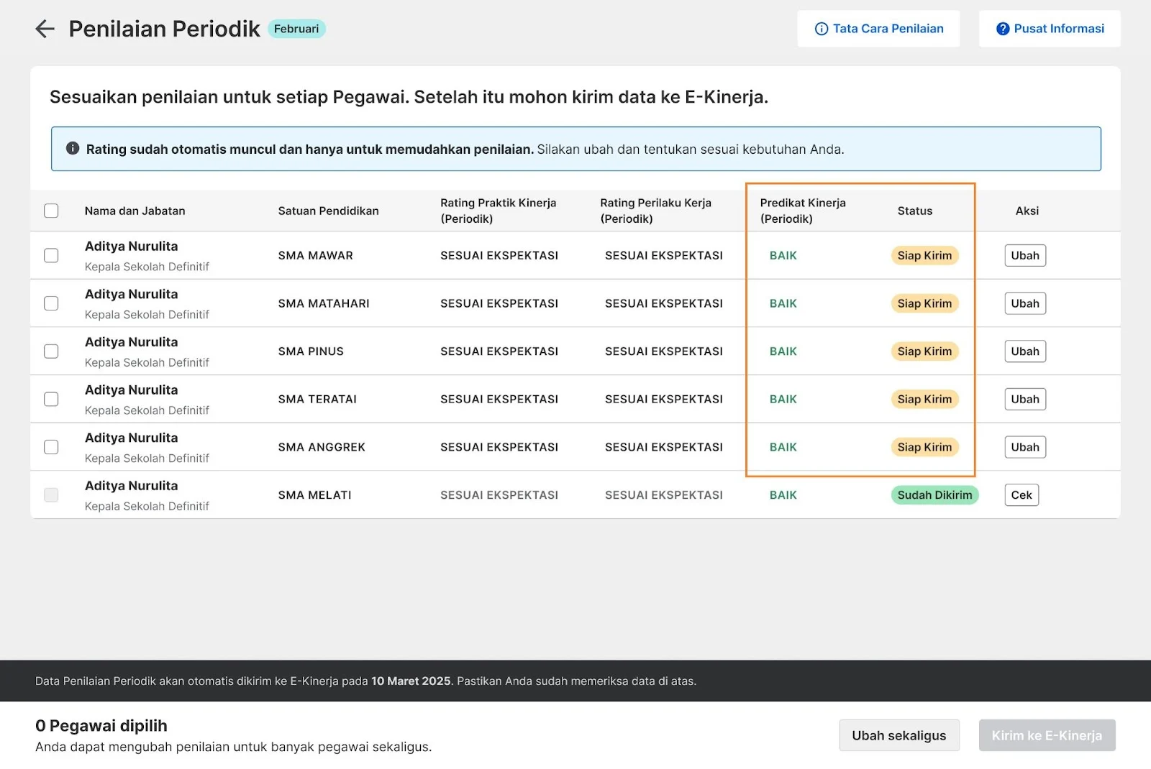The height and width of the screenshot is (769, 1151).
Task: Check the SMA TERATAI row checkbox
Action: [51, 399]
